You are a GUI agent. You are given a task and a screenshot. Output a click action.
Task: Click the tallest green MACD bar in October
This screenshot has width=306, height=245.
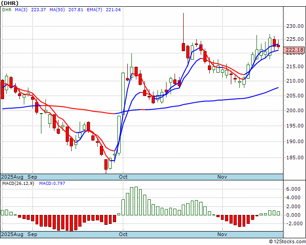[x=136, y=201]
